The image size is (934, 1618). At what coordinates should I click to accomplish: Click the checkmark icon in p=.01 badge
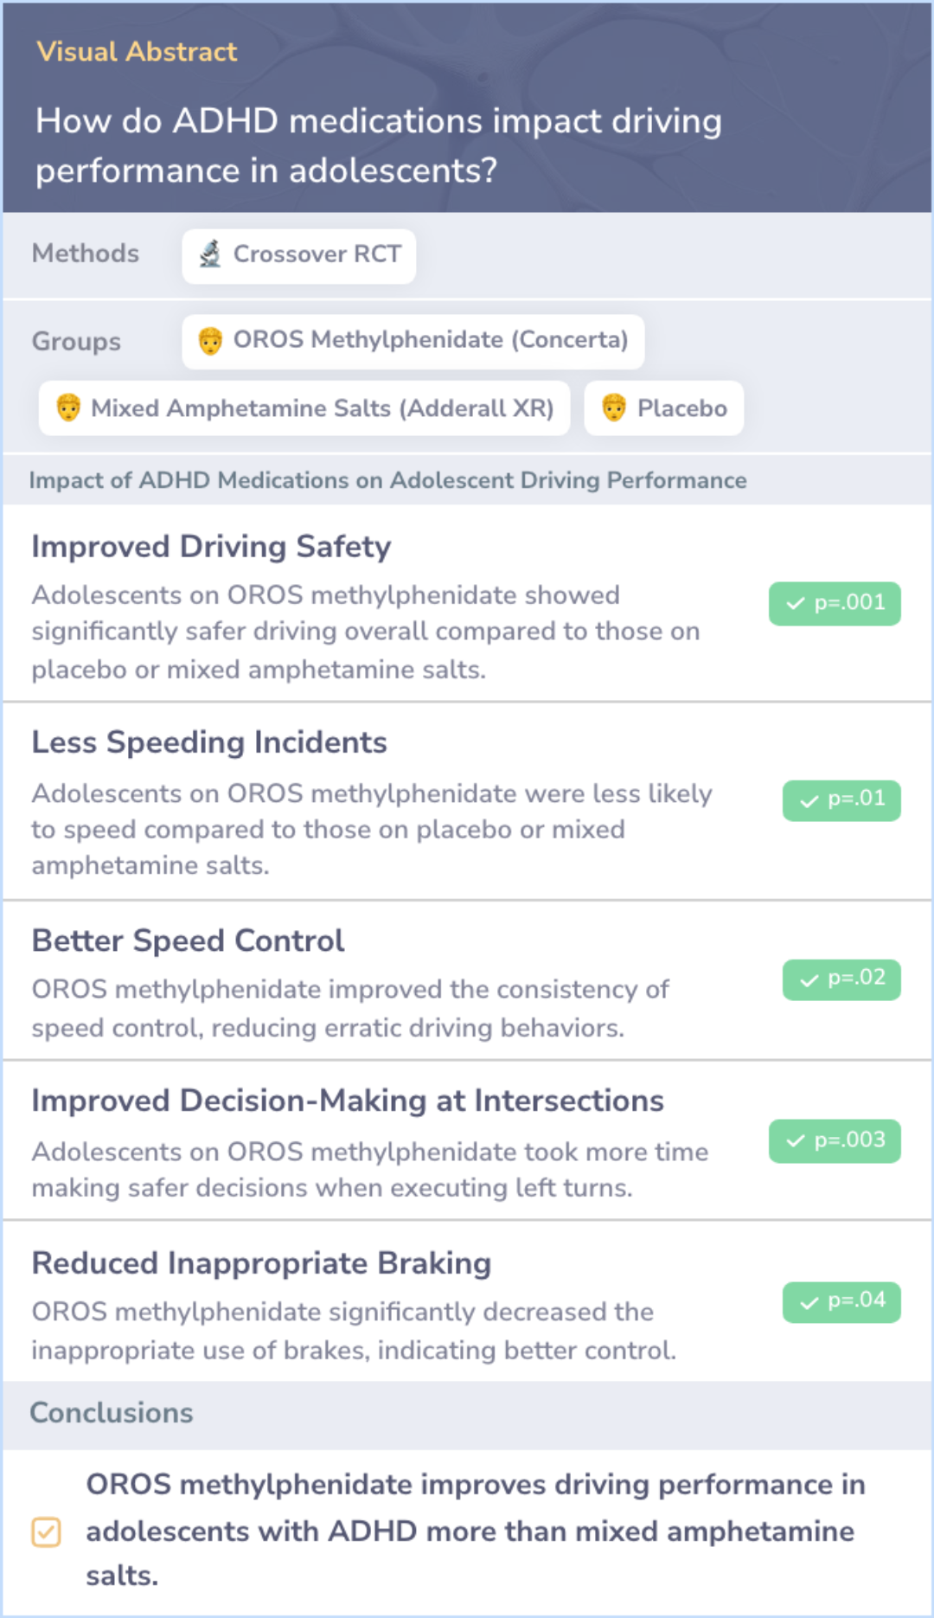click(809, 801)
